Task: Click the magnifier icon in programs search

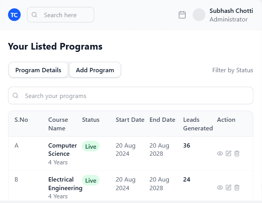Action: pos(16,96)
